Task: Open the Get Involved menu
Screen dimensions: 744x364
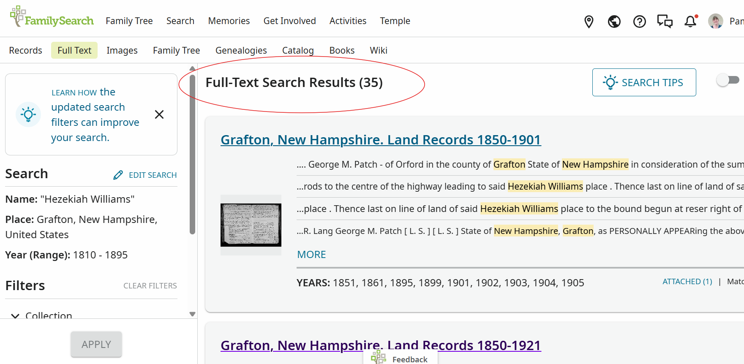Action: [x=290, y=21]
